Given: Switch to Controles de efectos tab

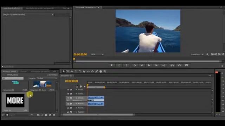Looking at the screenshot, I should point(11,8).
